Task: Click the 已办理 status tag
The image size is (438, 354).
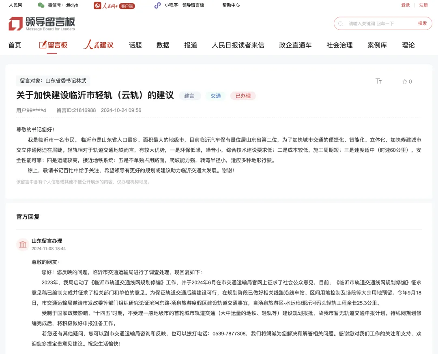Action: (243, 96)
